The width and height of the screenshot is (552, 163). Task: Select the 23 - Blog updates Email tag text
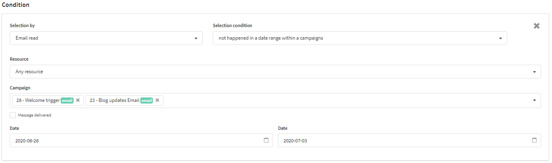114,100
